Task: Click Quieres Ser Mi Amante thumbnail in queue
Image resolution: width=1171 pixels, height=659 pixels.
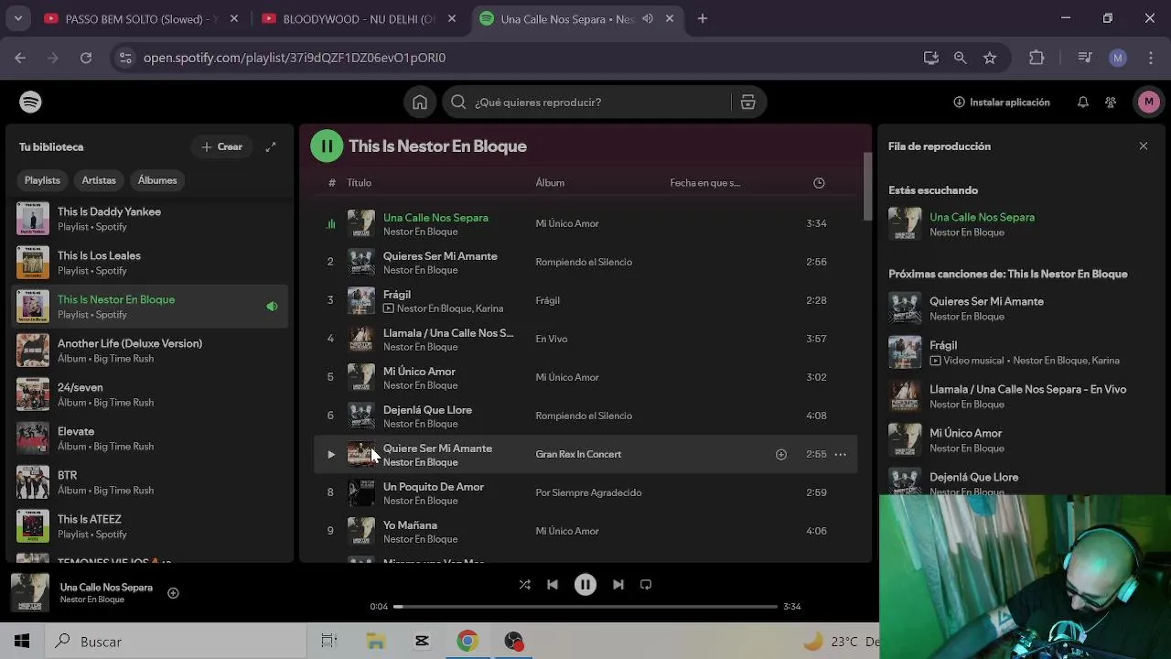Action: pyautogui.click(x=905, y=308)
